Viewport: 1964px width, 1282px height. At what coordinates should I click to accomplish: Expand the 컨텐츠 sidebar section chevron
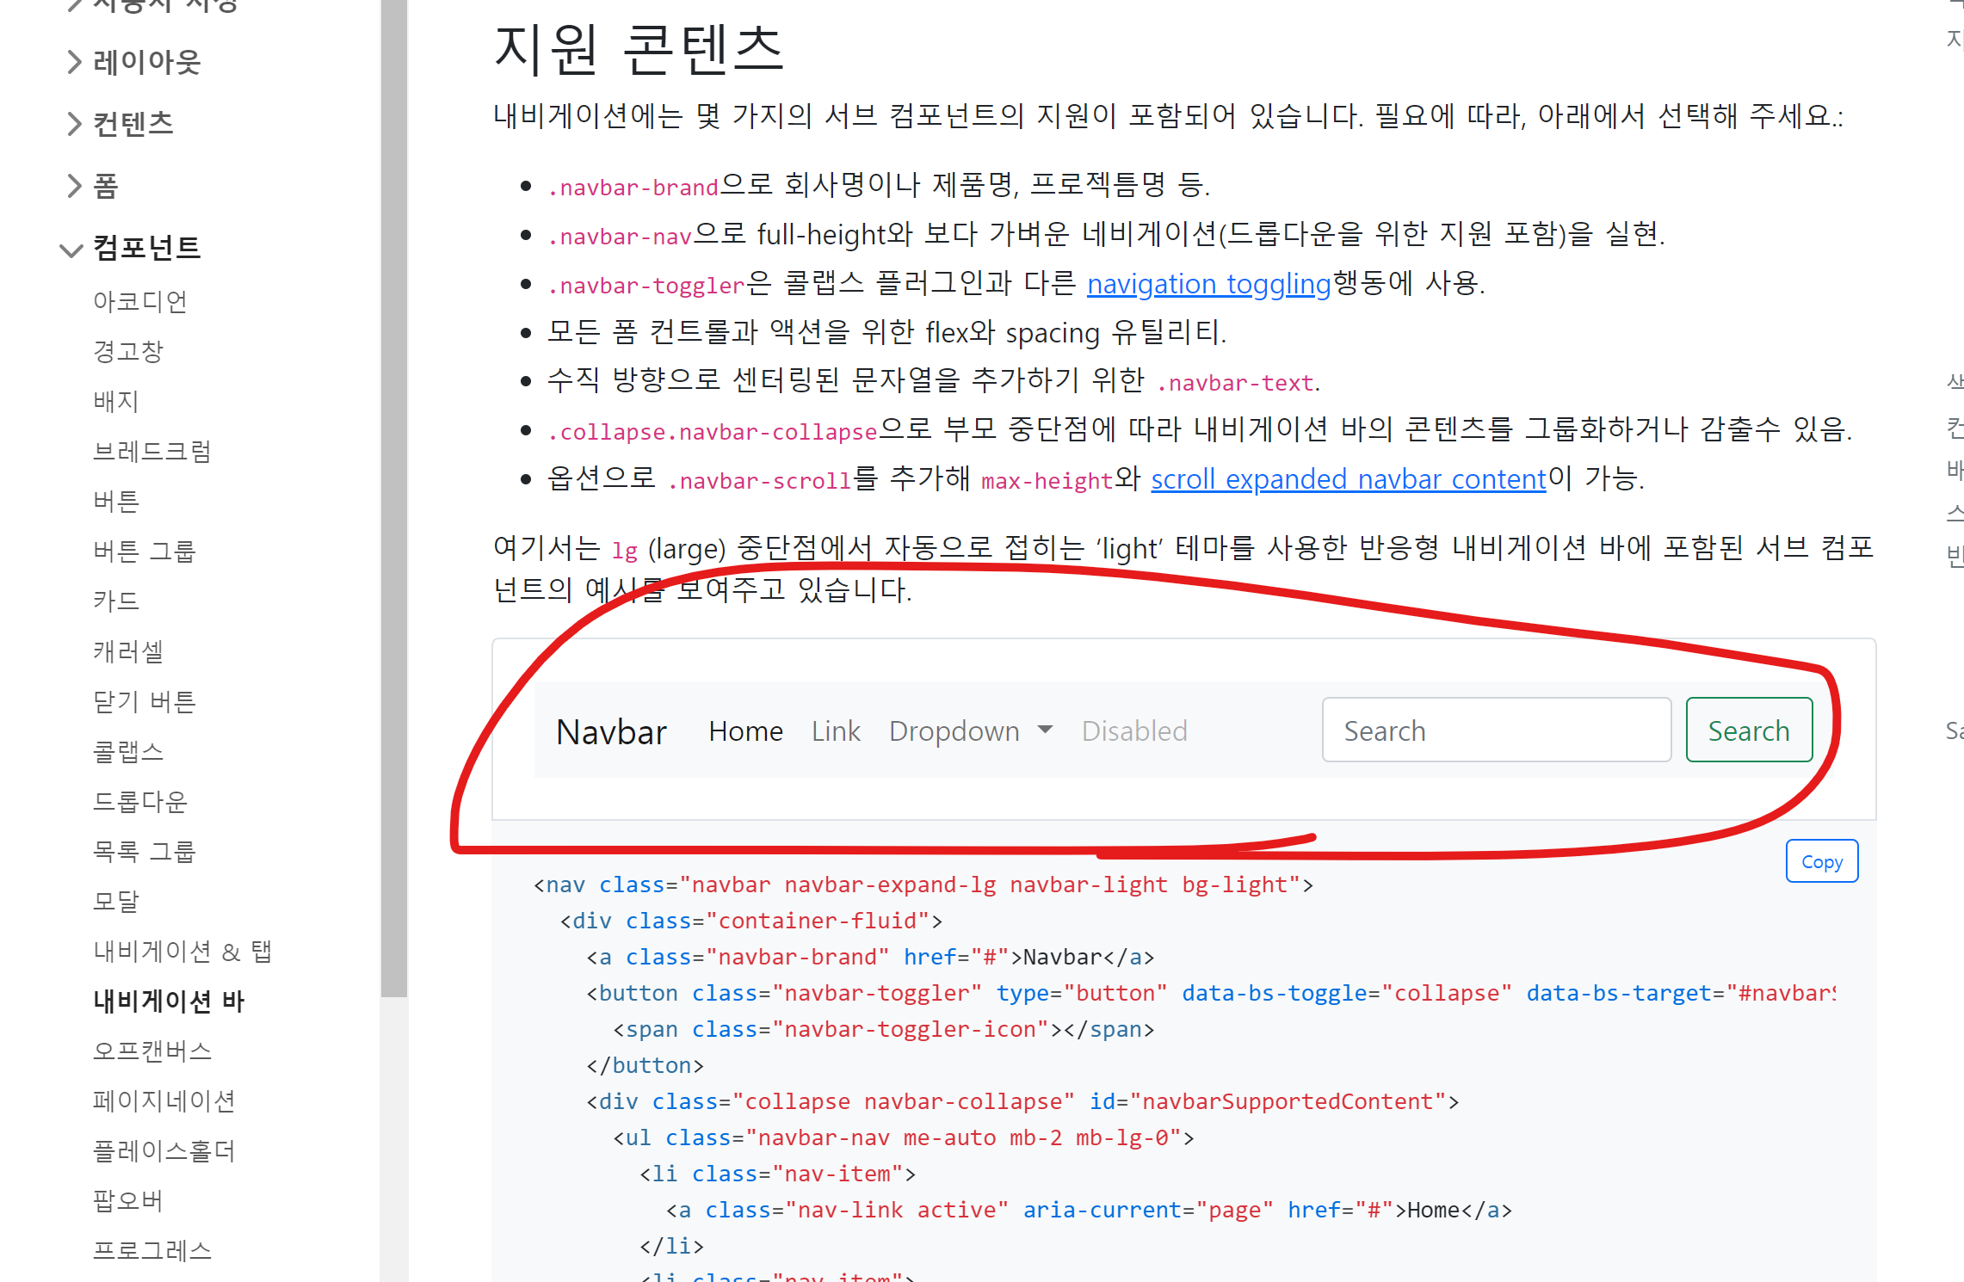pyautogui.click(x=75, y=124)
